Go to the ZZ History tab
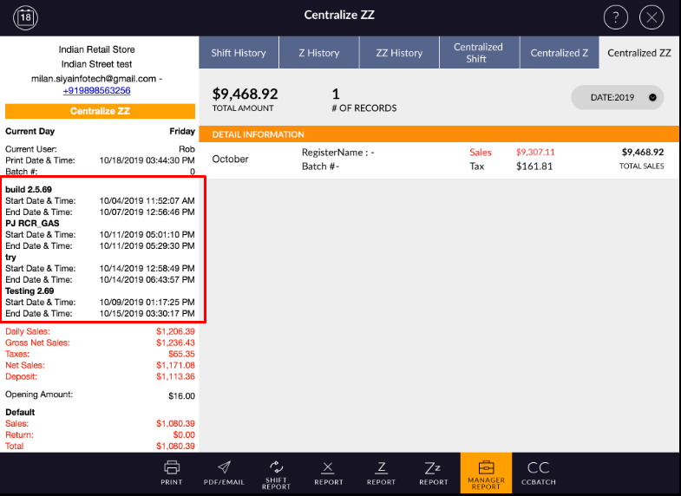Screen dimensions: 681x496 [400, 53]
